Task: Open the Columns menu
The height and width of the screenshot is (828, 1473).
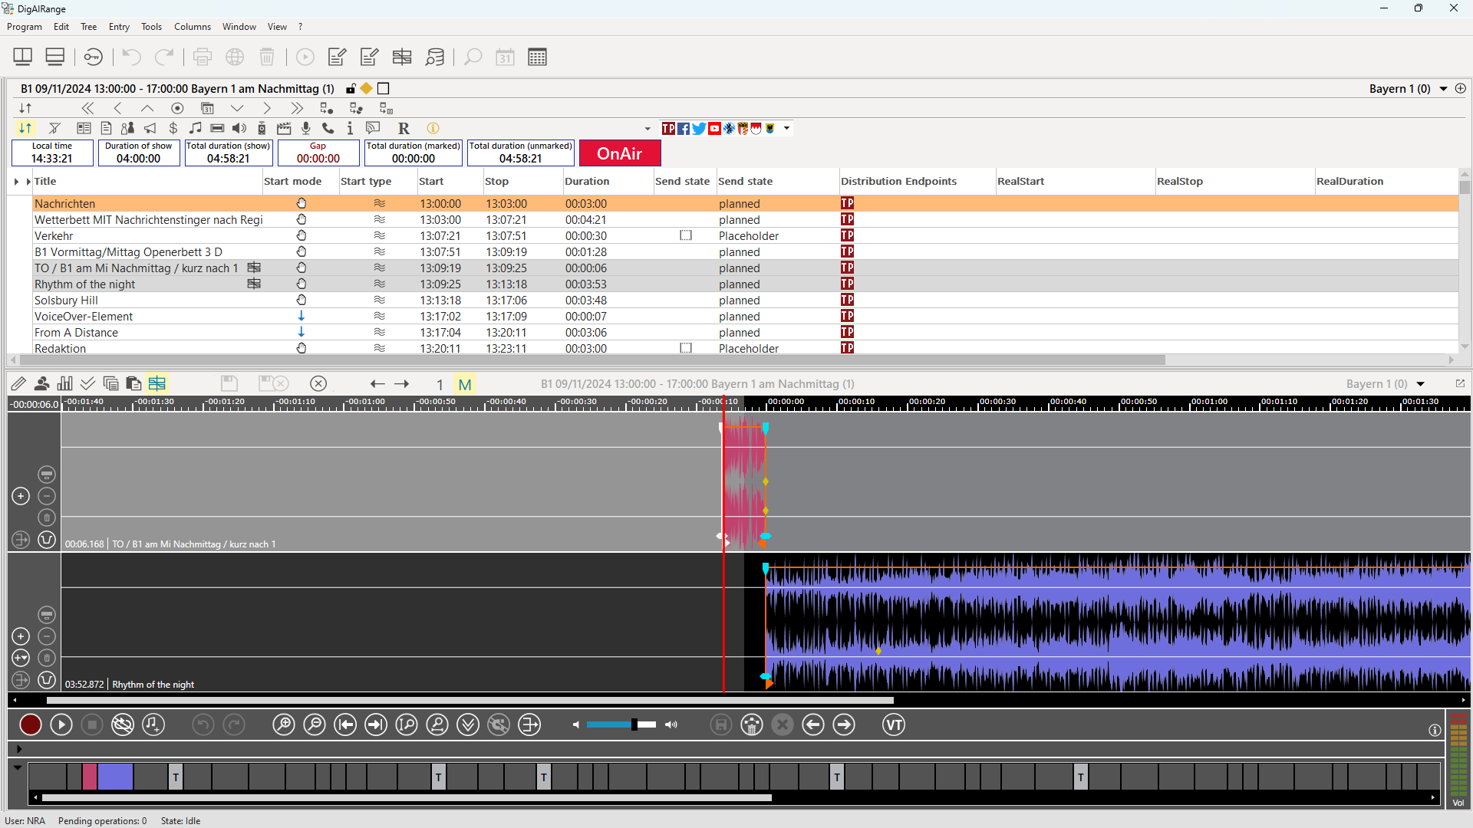Action: pyautogui.click(x=192, y=27)
